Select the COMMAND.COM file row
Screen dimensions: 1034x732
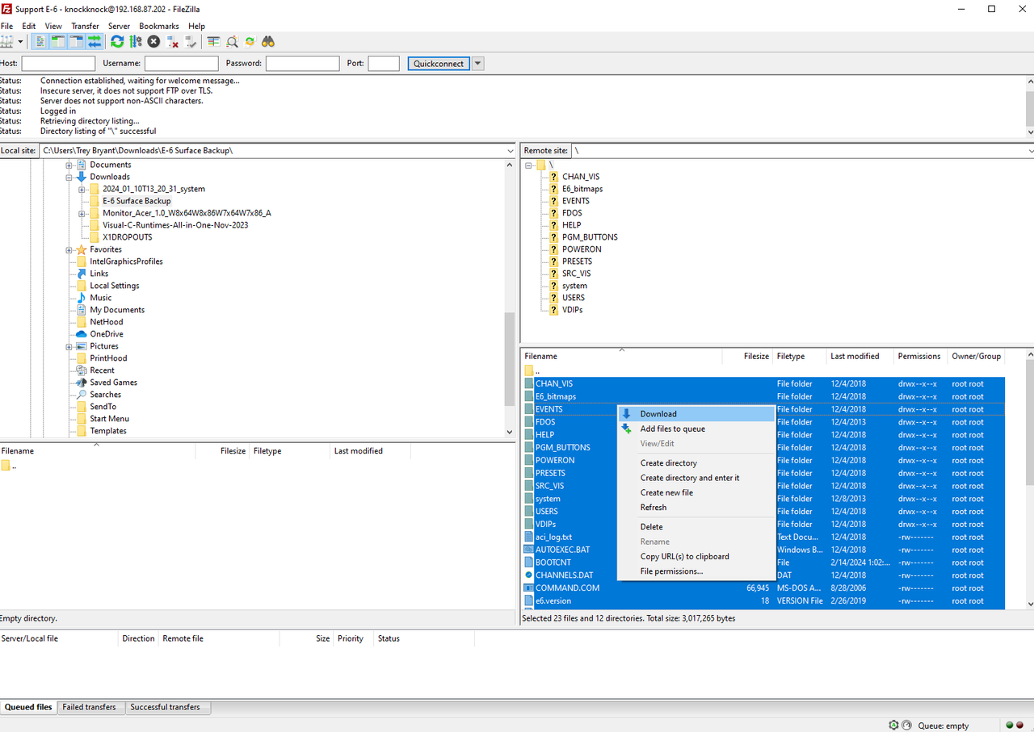763,588
